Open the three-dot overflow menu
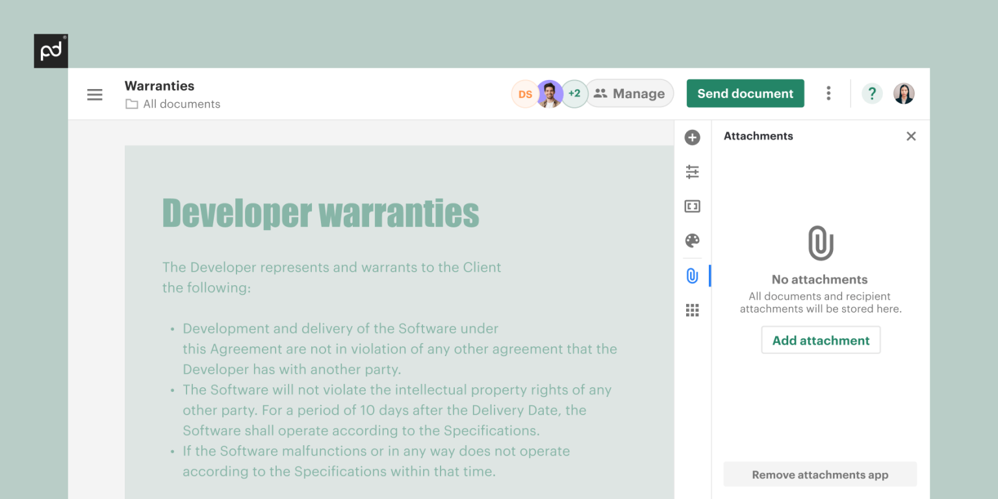The image size is (998, 499). point(828,93)
